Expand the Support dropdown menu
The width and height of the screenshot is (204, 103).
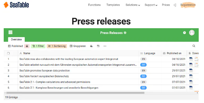click(151, 5)
